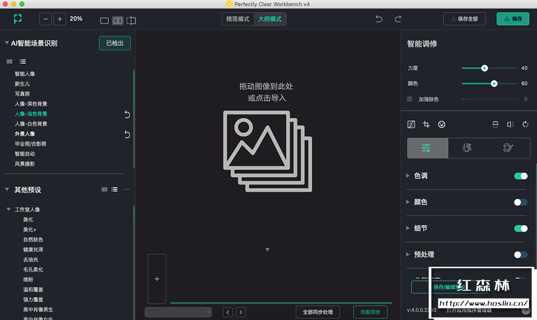Image resolution: width=537 pixels, height=320 pixels.
Task: Open the dropdown in bottom bar
Action: 178,312
